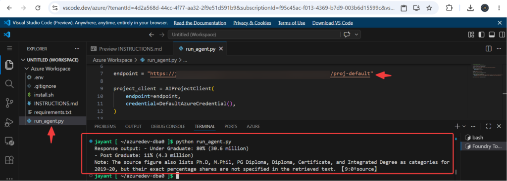
Task: Open the Source Control view
Action: pyautogui.click(x=9, y=103)
